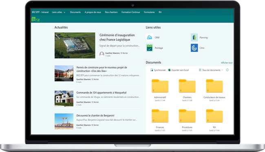265x152 pixels.
Task: Click the Synchroniser button label
Action: tap(160, 70)
